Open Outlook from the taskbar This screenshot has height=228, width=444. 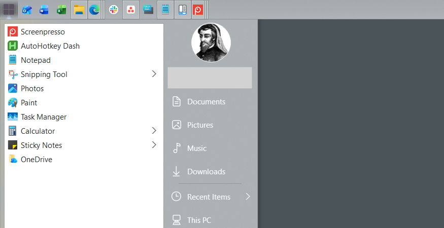(27, 10)
